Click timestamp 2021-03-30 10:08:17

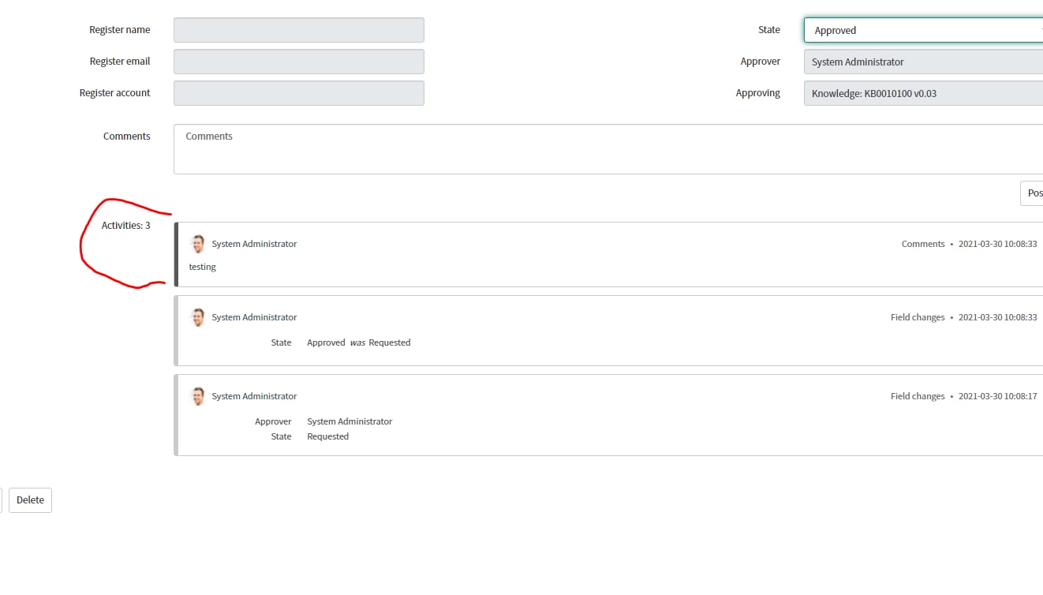997,396
